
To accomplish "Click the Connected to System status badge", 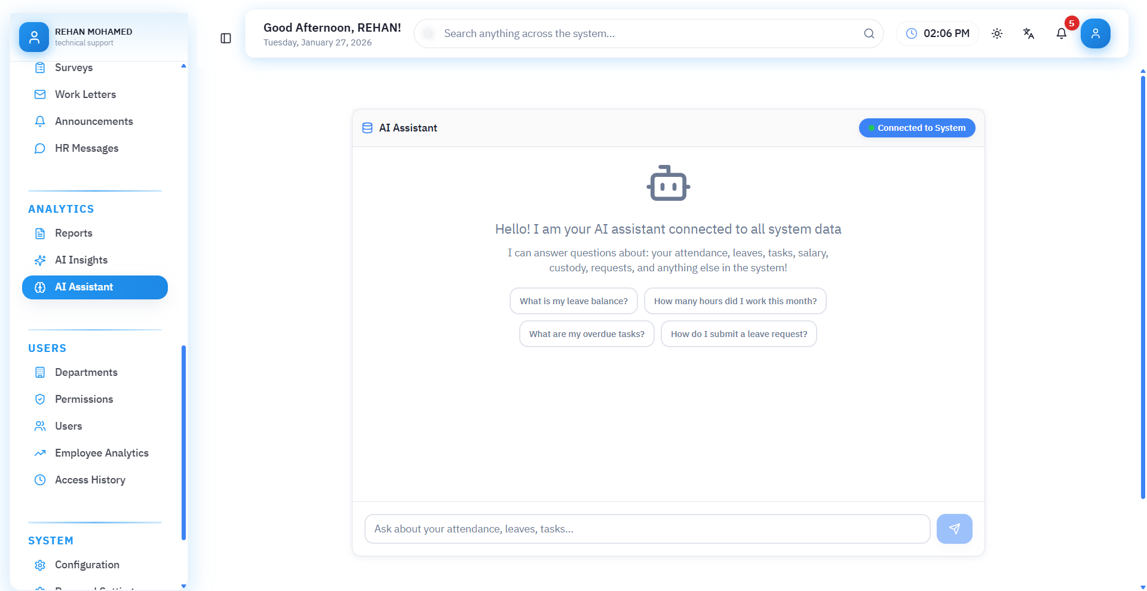I will point(916,128).
